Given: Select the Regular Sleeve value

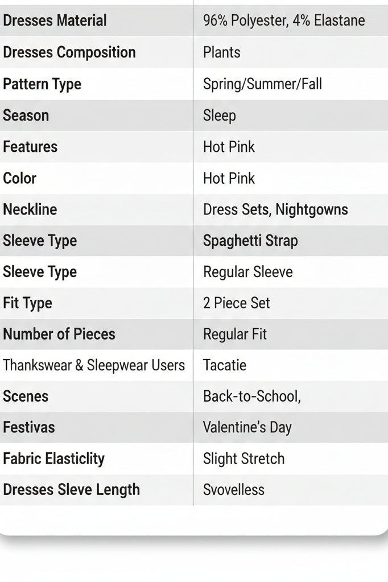Looking at the screenshot, I should coord(248,272).
